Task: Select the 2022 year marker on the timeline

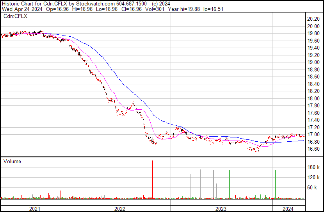Action: (x=120, y=208)
